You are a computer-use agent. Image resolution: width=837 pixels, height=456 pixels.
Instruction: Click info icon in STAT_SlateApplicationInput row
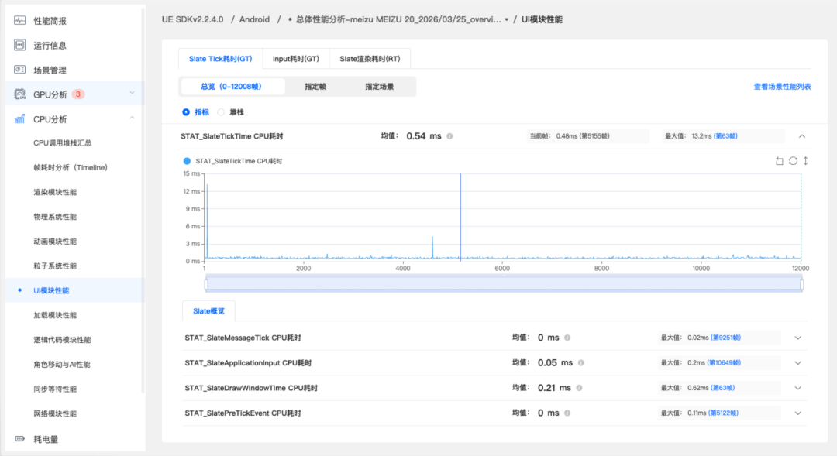pos(580,362)
